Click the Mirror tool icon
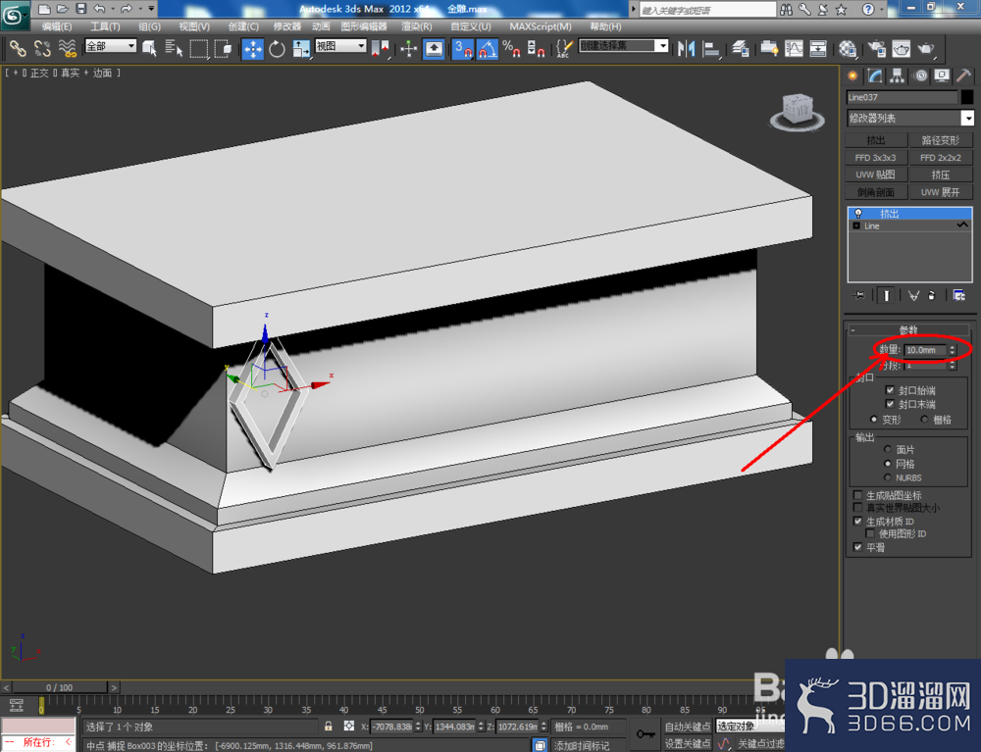The width and height of the screenshot is (981, 752). point(687,48)
